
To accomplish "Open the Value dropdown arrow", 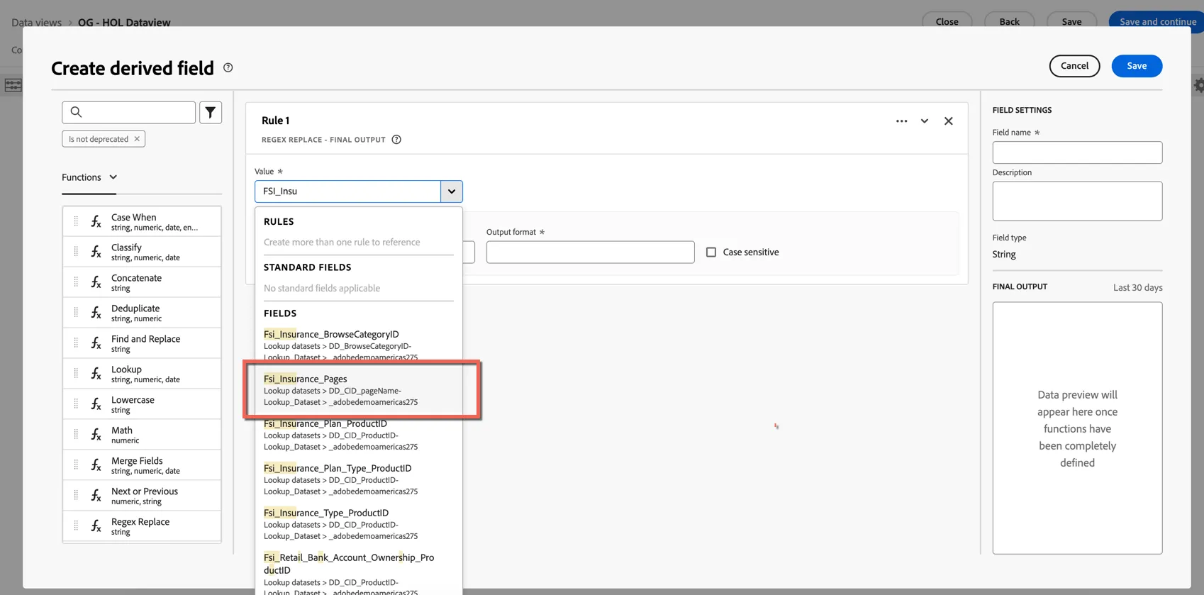I will click(452, 191).
